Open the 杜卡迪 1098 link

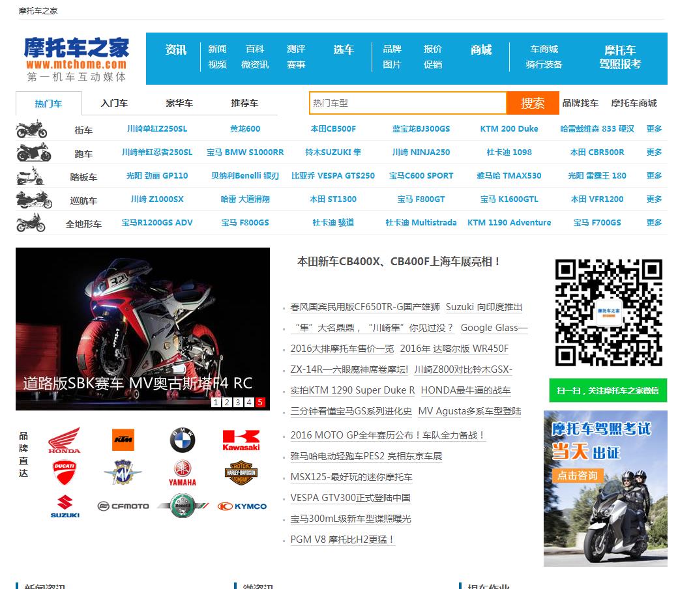pyautogui.click(x=509, y=152)
